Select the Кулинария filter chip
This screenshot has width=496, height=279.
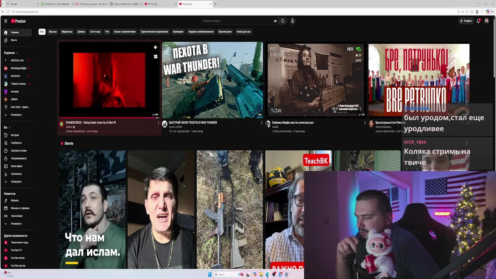click(x=178, y=32)
